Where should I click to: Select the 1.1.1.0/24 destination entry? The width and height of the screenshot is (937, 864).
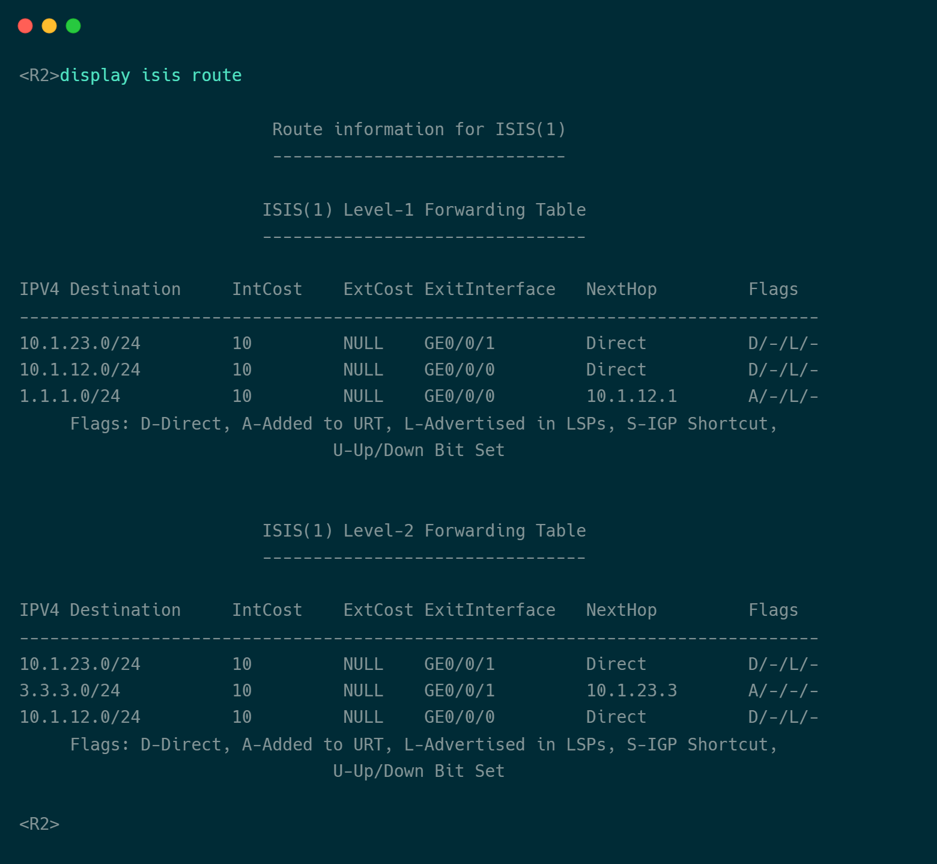[70, 397]
